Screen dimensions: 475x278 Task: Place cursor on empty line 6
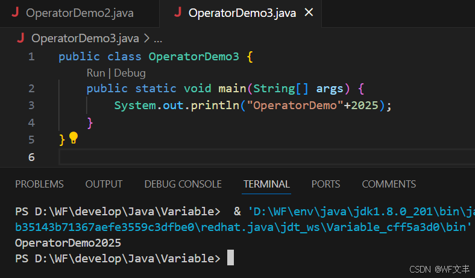tap(266, 157)
